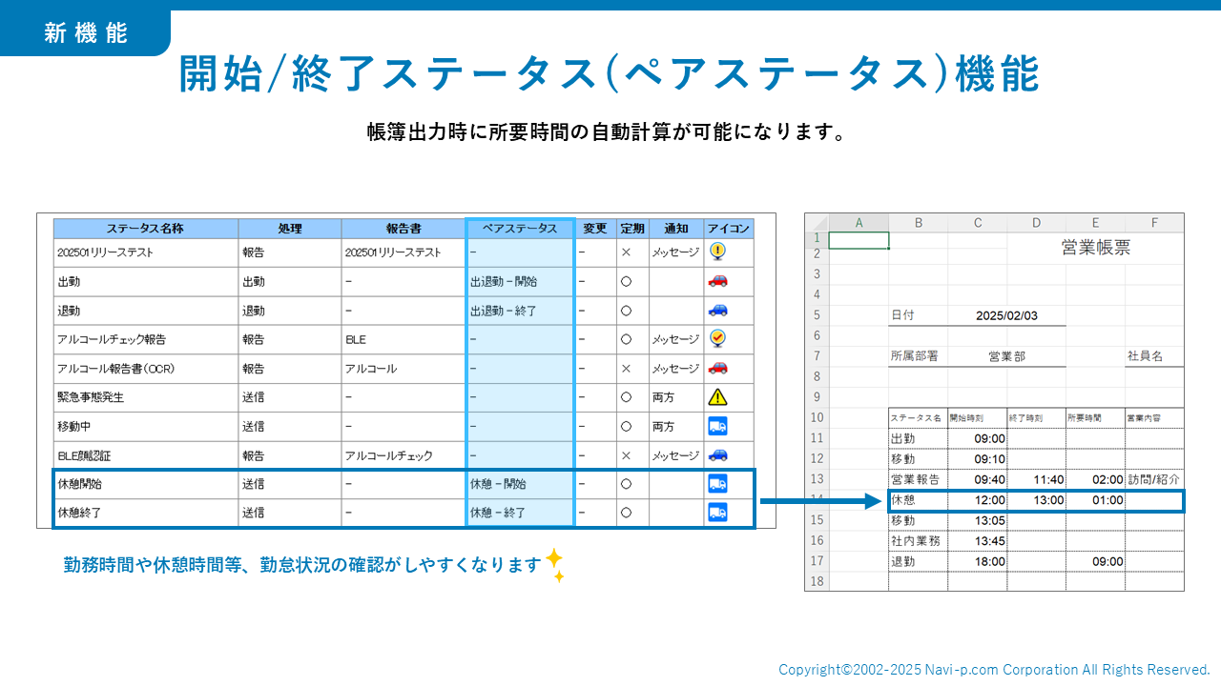
Task: Click the 両方 notification cell for 移動中
Action: pyautogui.click(x=676, y=426)
